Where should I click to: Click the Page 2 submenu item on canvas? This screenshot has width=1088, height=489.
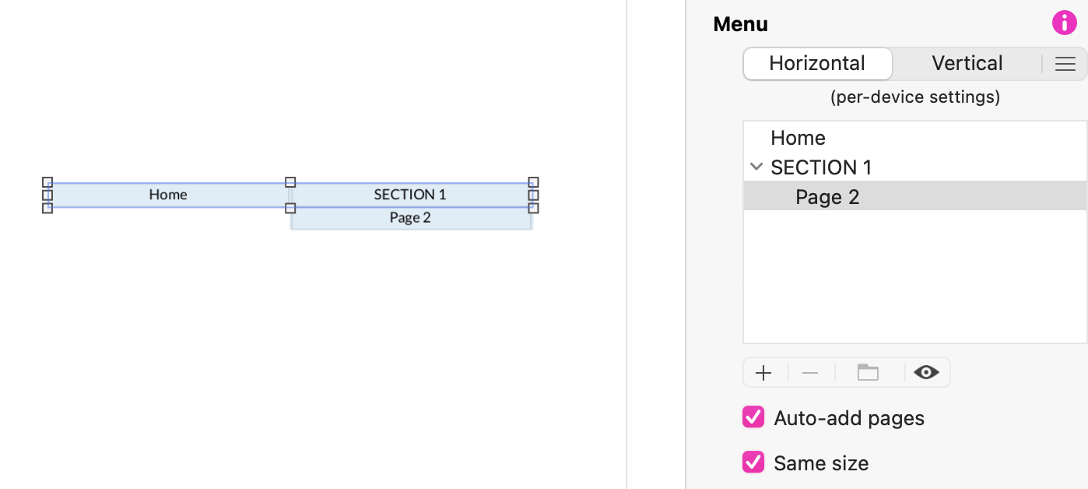click(x=410, y=218)
